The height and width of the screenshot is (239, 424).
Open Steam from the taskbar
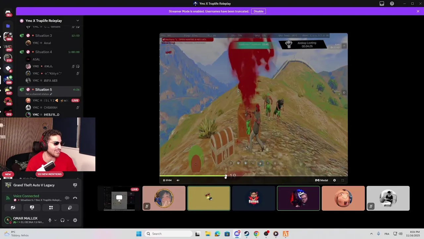pos(246,234)
